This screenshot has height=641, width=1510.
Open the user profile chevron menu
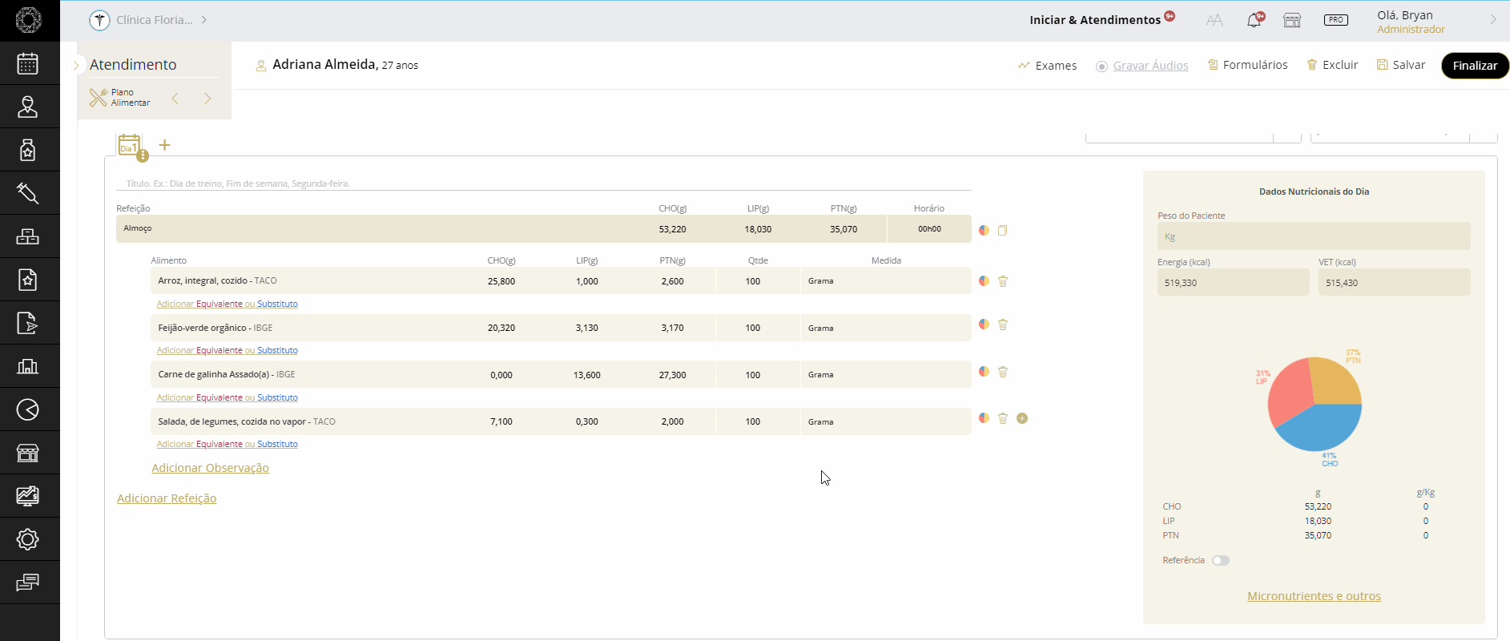1492,20
